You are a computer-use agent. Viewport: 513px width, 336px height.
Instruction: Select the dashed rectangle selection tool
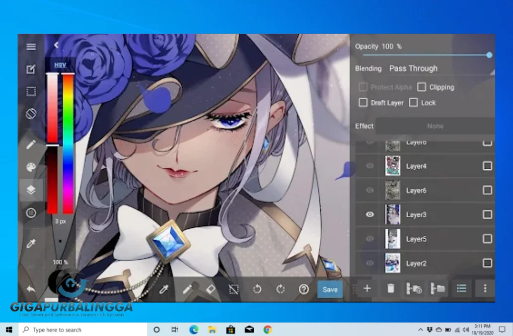coord(31,91)
